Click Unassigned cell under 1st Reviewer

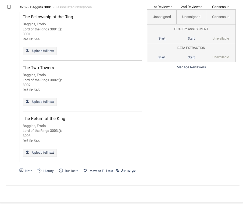click(x=162, y=17)
